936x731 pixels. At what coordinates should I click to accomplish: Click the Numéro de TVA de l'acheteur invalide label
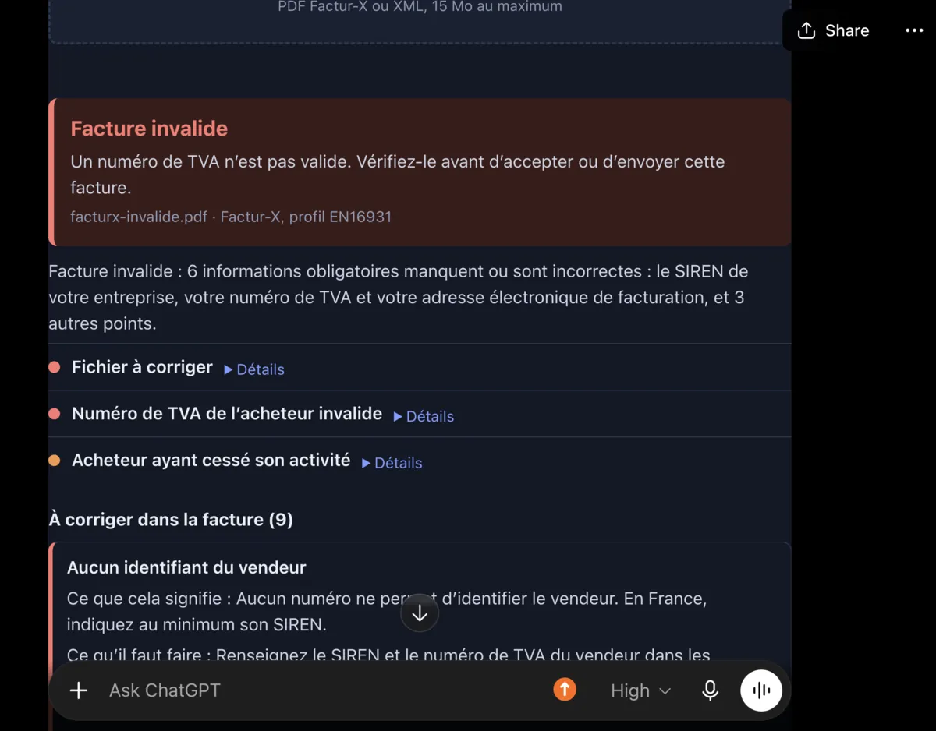[227, 414]
